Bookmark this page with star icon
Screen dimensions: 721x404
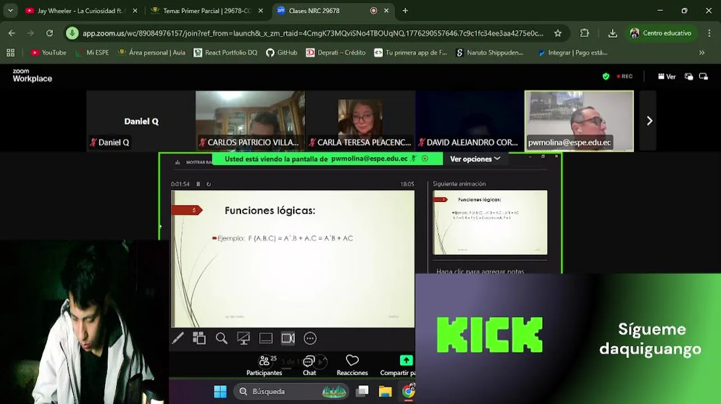coord(558,33)
